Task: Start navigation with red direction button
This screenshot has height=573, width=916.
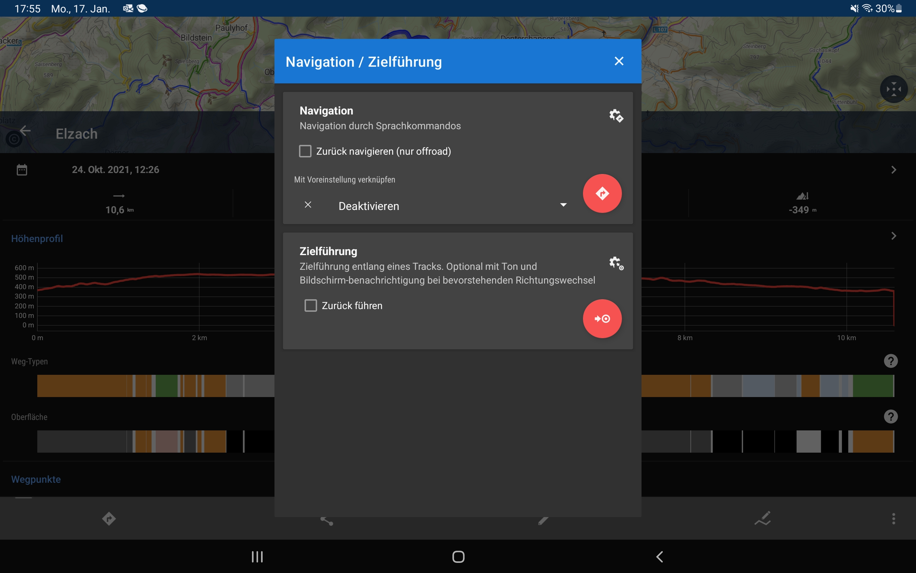Action: 602,193
